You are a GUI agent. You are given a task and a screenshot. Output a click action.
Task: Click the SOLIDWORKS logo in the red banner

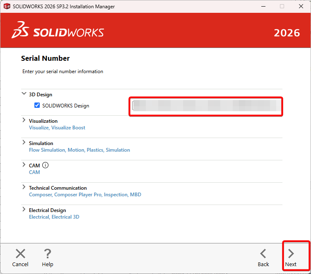[58, 30]
